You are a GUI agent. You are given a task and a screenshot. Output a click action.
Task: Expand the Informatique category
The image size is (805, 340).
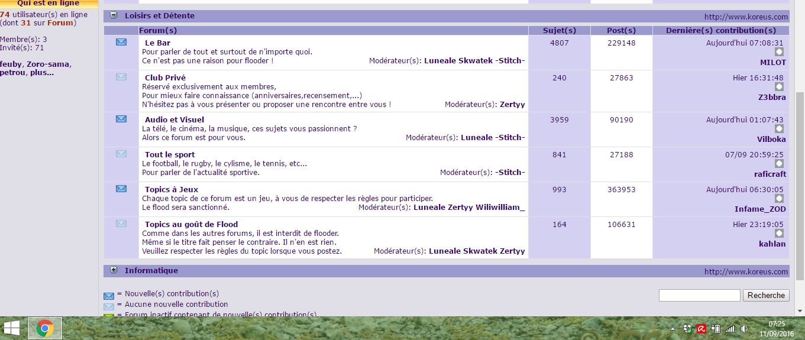114,270
